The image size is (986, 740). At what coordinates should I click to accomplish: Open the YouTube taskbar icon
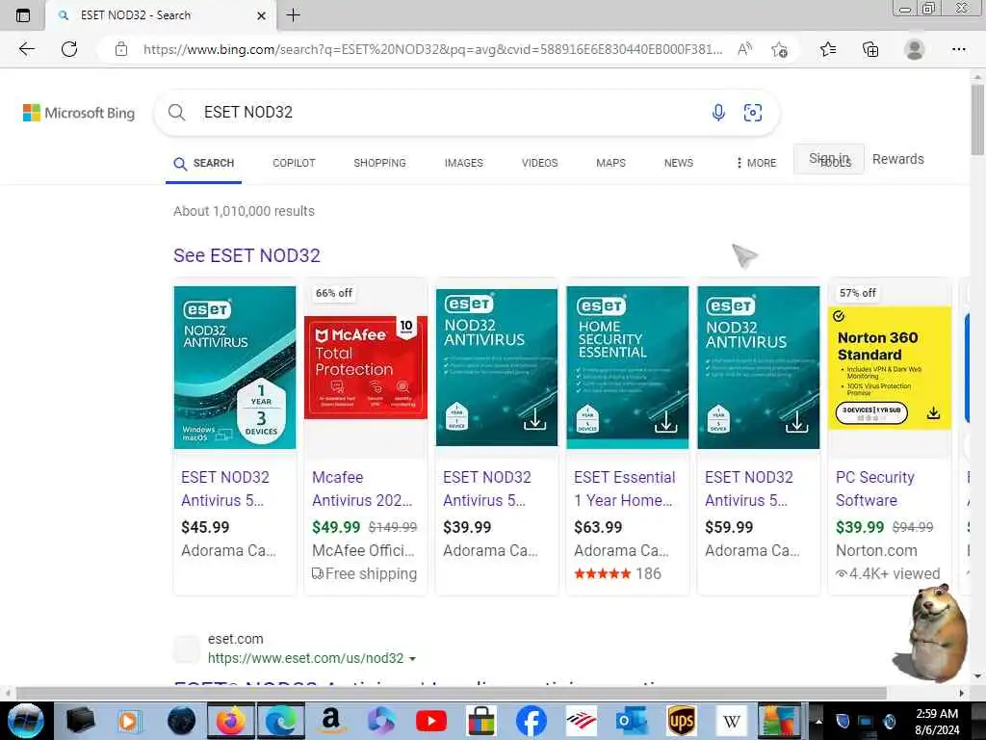(430, 721)
